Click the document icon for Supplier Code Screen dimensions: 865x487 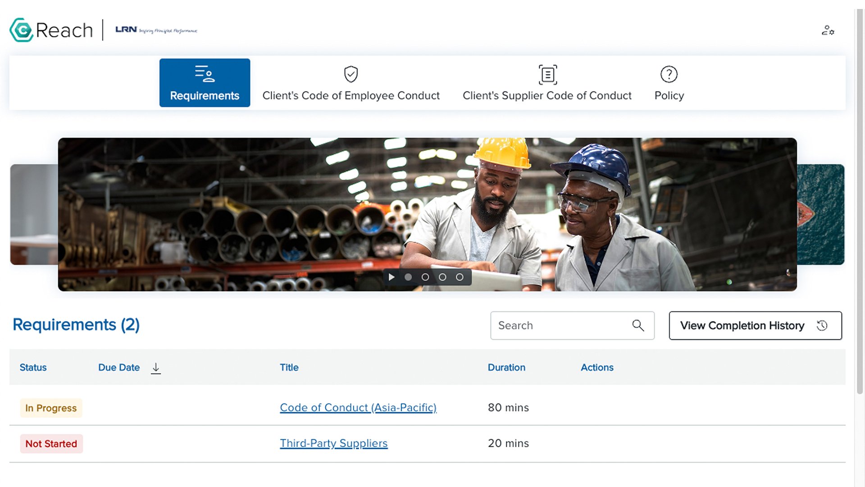pyautogui.click(x=547, y=74)
